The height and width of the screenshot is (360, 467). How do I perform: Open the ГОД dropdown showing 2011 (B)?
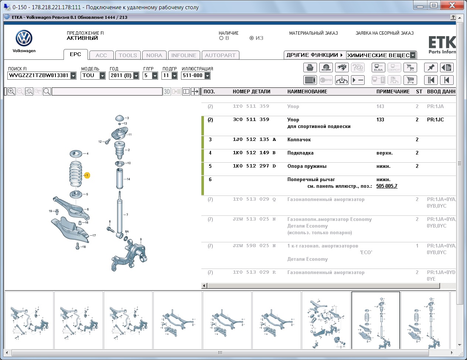(136, 76)
